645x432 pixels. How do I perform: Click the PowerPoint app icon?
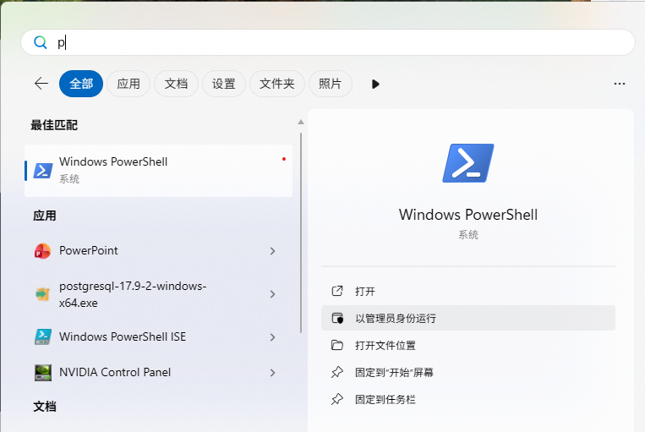pyautogui.click(x=42, y=251)
